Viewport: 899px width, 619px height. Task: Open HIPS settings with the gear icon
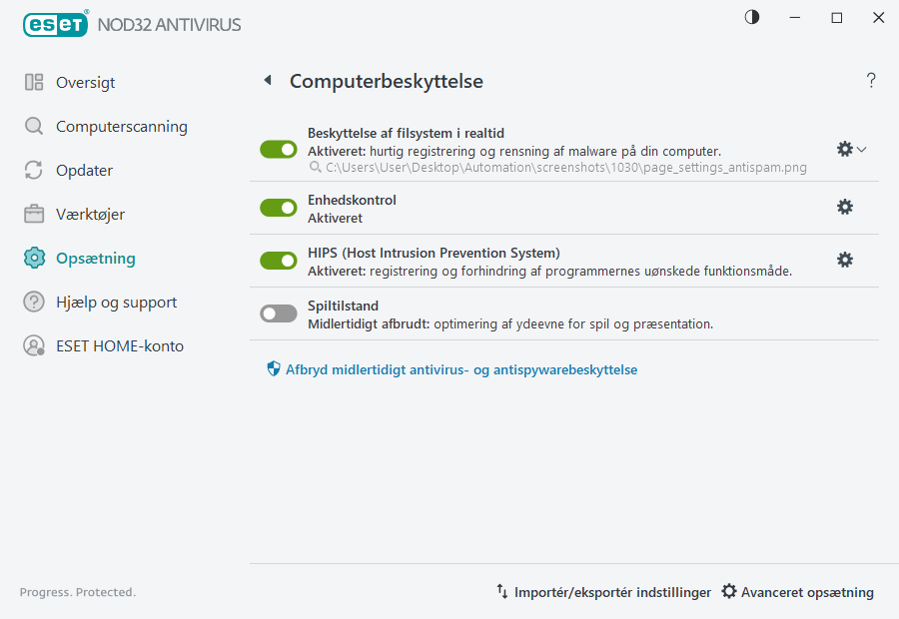[845, 259]
